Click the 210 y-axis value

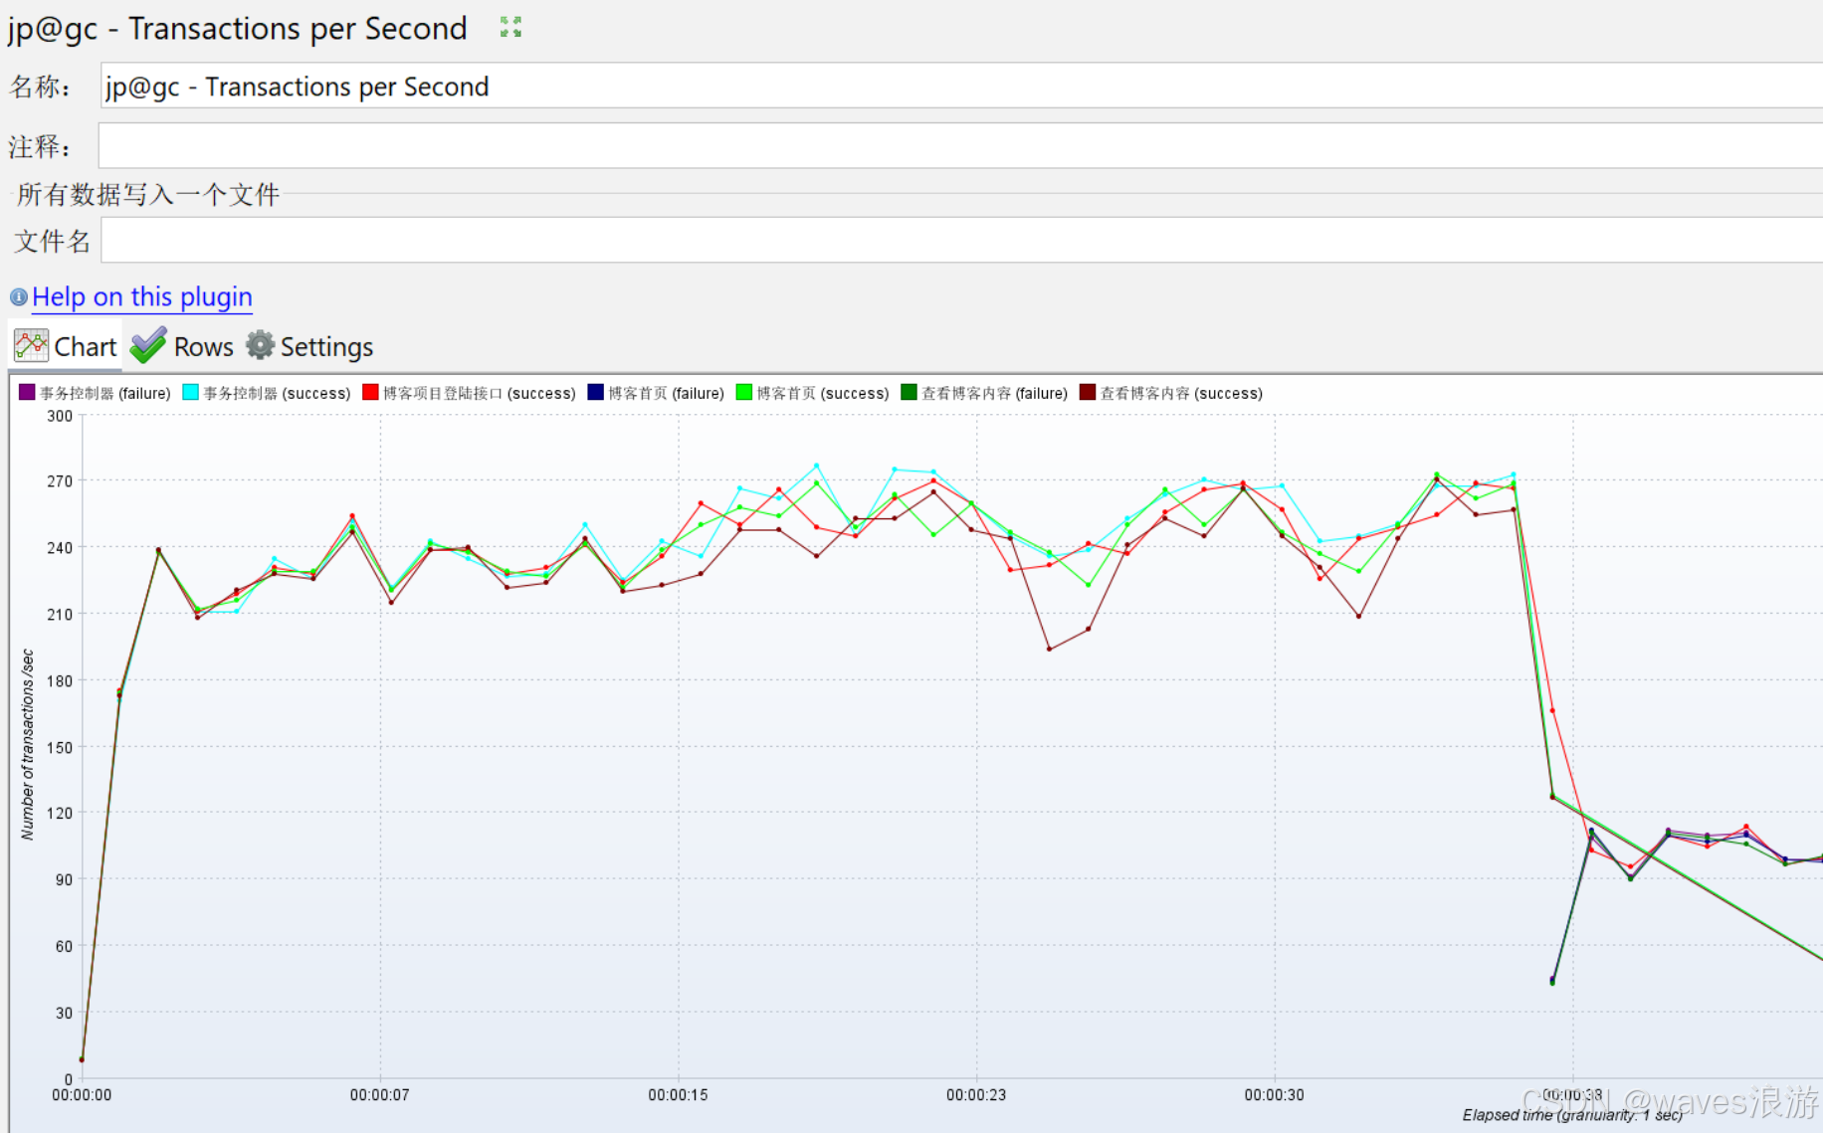click(x=60, y=615)
